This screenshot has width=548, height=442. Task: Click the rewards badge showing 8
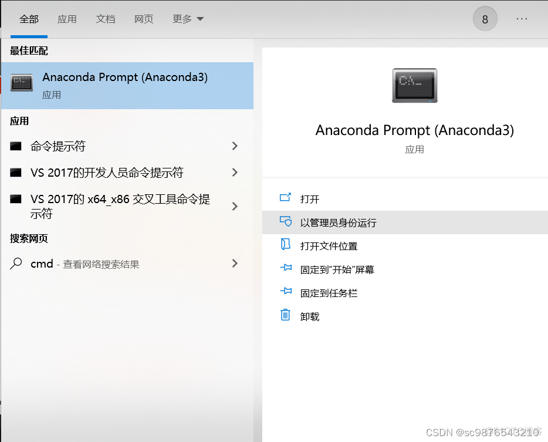pyautogui.click(x=485, y=19)
